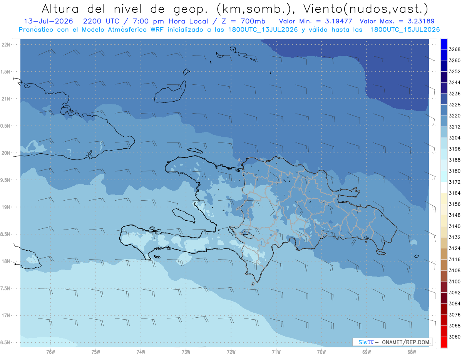Click the '1800UTC_15JUL2026' valid-until timestamp
This screenshot has width=462, height=357.
(405, 30)
